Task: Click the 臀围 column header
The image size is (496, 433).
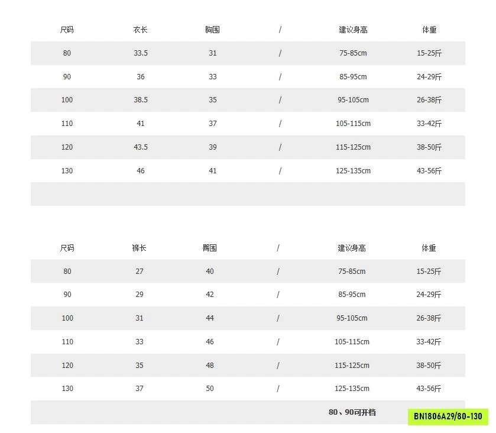Action: pyautogui.click(x=209, y=248)
